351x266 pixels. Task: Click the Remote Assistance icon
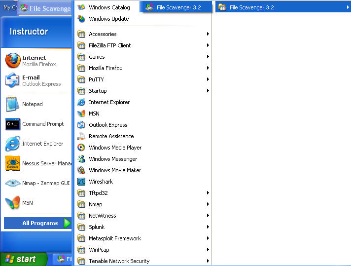81,136
